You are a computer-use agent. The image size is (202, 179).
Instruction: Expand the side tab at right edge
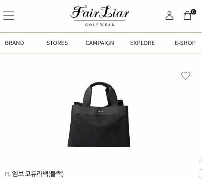(201, 169)
